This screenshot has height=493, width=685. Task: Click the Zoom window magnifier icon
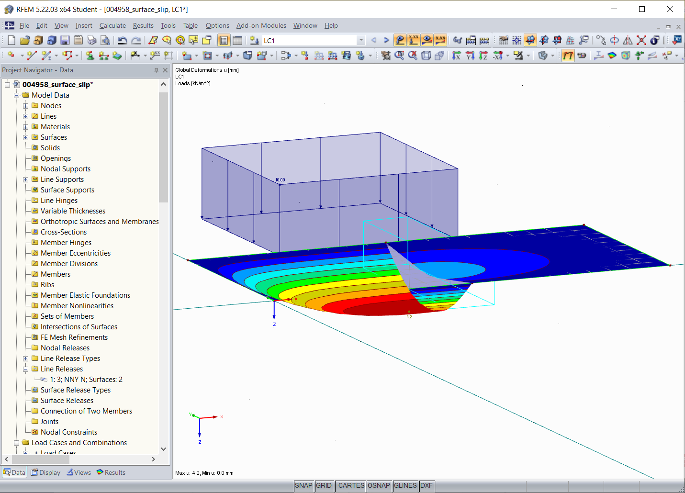[399, 56]
